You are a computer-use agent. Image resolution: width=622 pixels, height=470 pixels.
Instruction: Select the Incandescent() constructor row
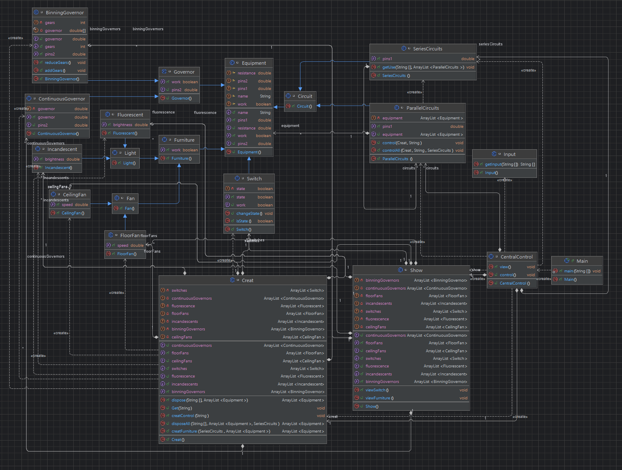57,168
